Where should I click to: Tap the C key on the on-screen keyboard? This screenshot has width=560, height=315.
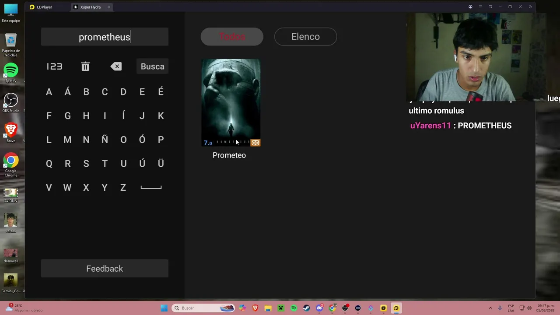(105, 92)
